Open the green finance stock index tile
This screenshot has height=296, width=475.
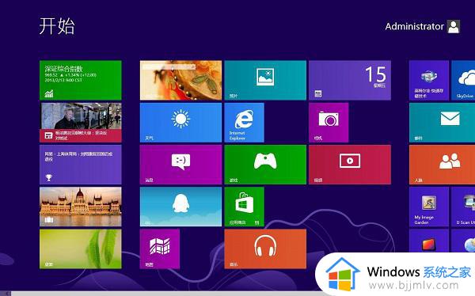pos(81,80)
